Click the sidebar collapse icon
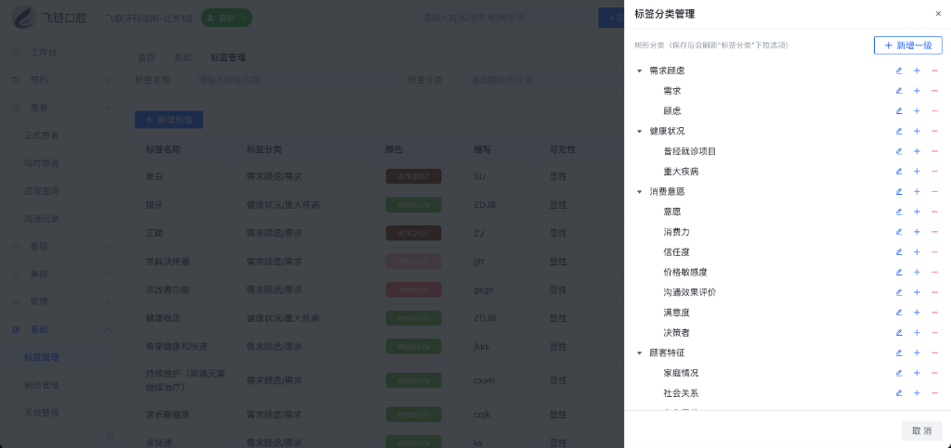Image resolution: width=951 pixels, height=448 pixels. click(x=110, y=435)
